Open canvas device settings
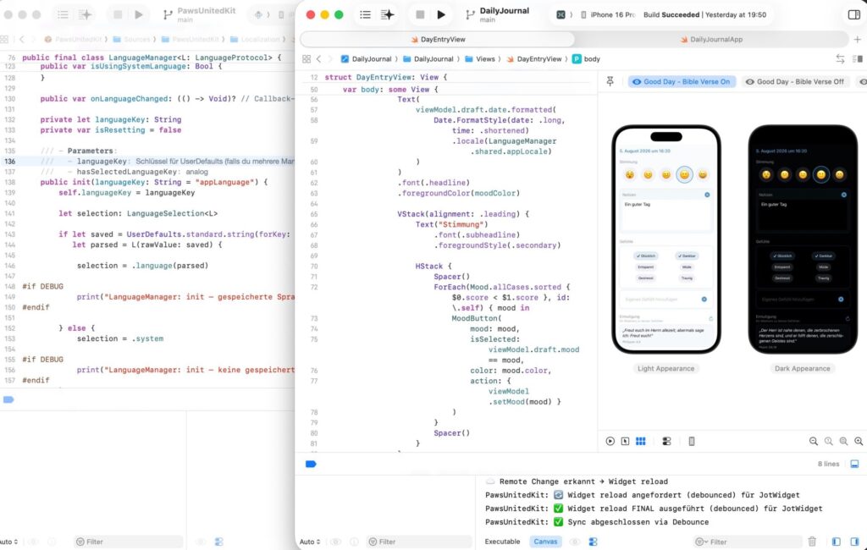This screenshot has width=867, height=550. tap(666, 441)
